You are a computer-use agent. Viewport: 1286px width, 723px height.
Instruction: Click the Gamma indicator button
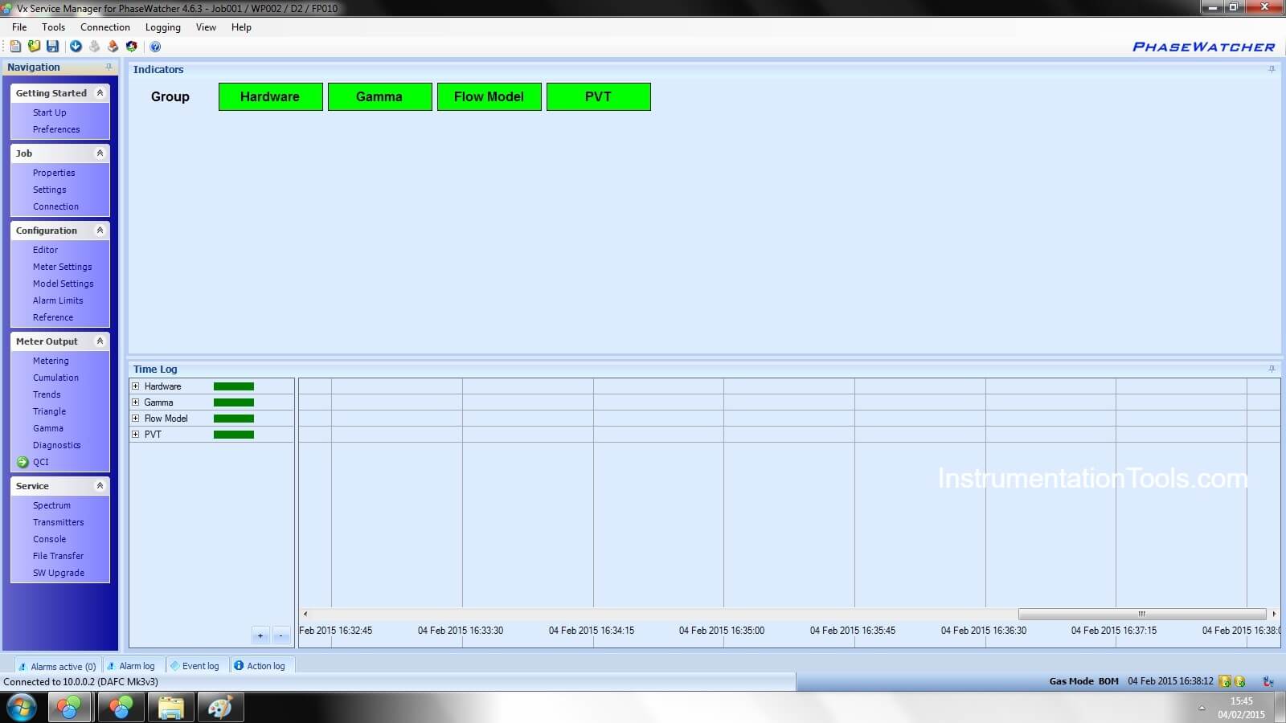379,96
